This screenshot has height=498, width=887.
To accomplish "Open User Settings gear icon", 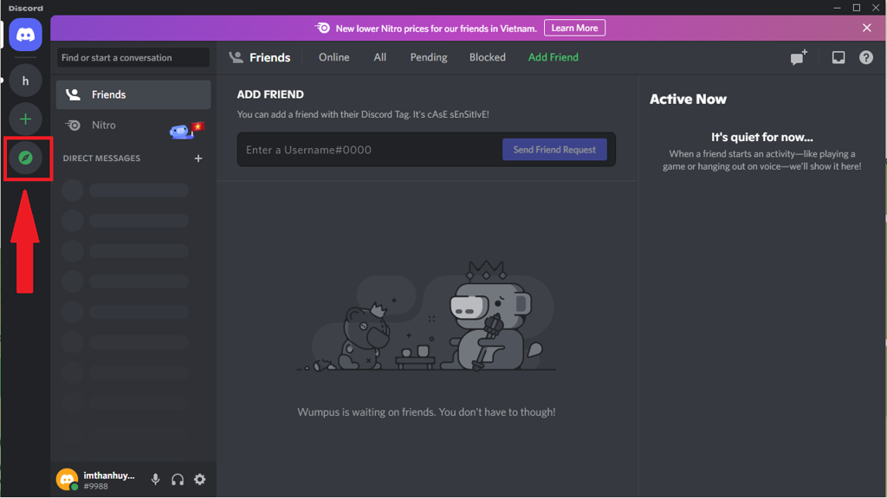I will [200, 479].
